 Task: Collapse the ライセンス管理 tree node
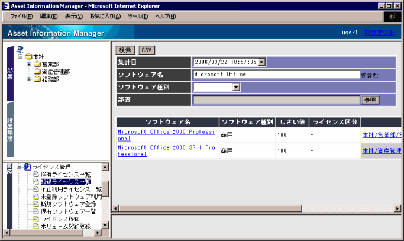[19, 167]
